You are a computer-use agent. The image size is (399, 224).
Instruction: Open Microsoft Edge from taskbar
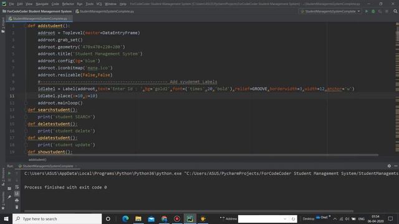pyautogui.click(x=125, y=218)
